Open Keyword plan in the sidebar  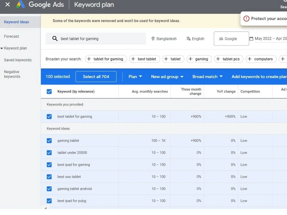15,48
